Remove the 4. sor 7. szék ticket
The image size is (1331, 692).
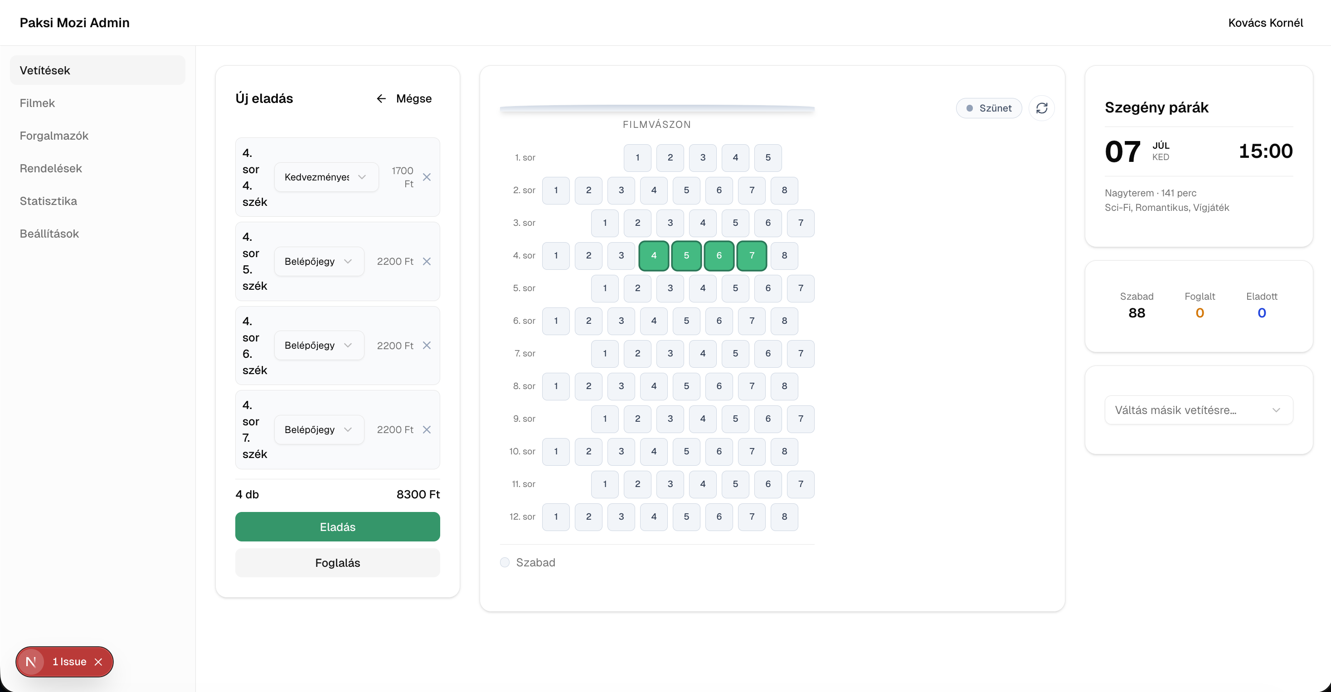click(427, 429)
